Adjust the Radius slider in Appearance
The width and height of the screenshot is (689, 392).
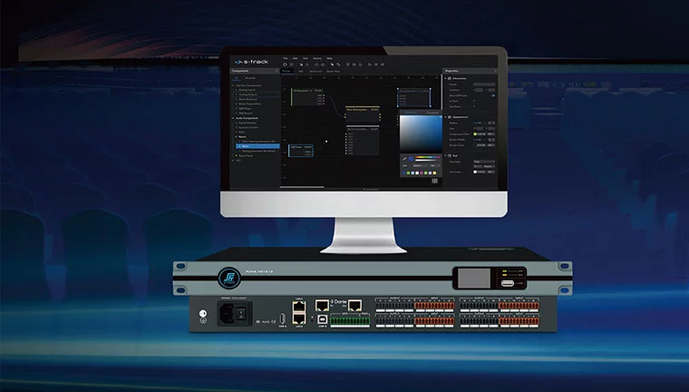point(478,122)
